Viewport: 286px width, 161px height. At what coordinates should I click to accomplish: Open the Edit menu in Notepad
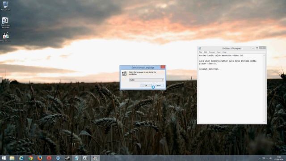pyautogui.click(x=206, y=52)
